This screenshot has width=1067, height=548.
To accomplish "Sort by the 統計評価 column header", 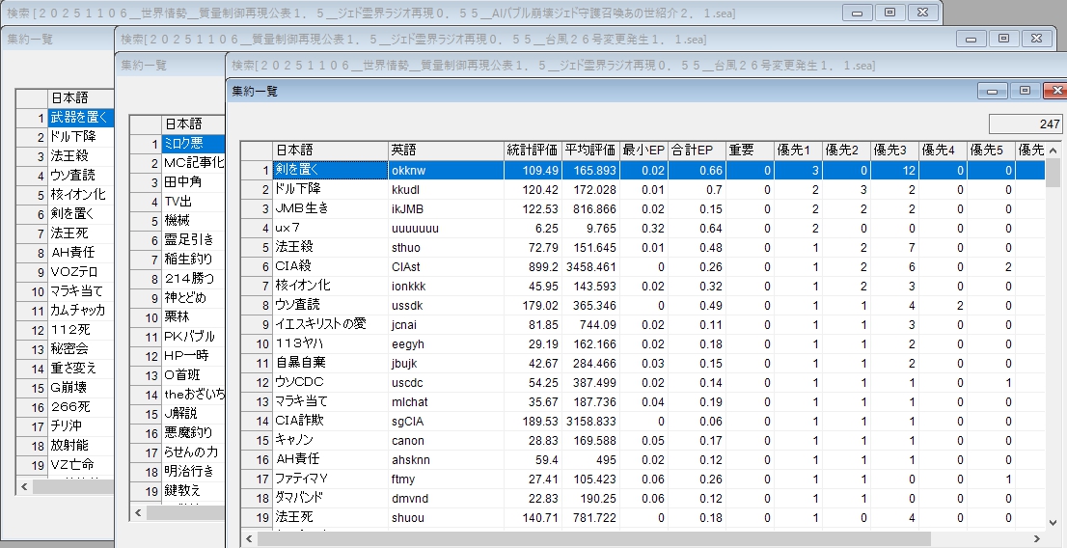I will pos(533,151).
